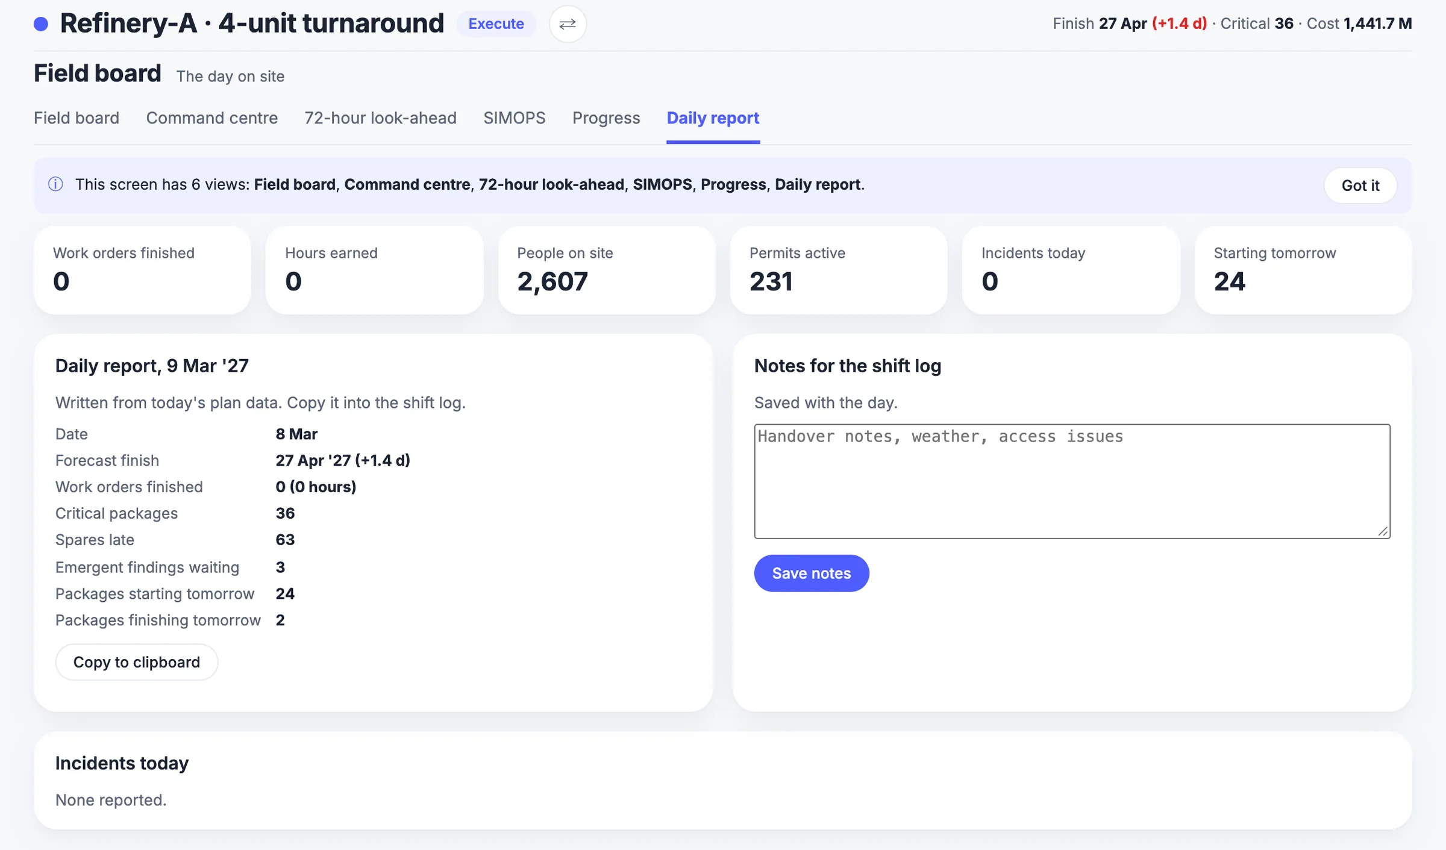Click the Copy to clipboard button

[137, 662]
